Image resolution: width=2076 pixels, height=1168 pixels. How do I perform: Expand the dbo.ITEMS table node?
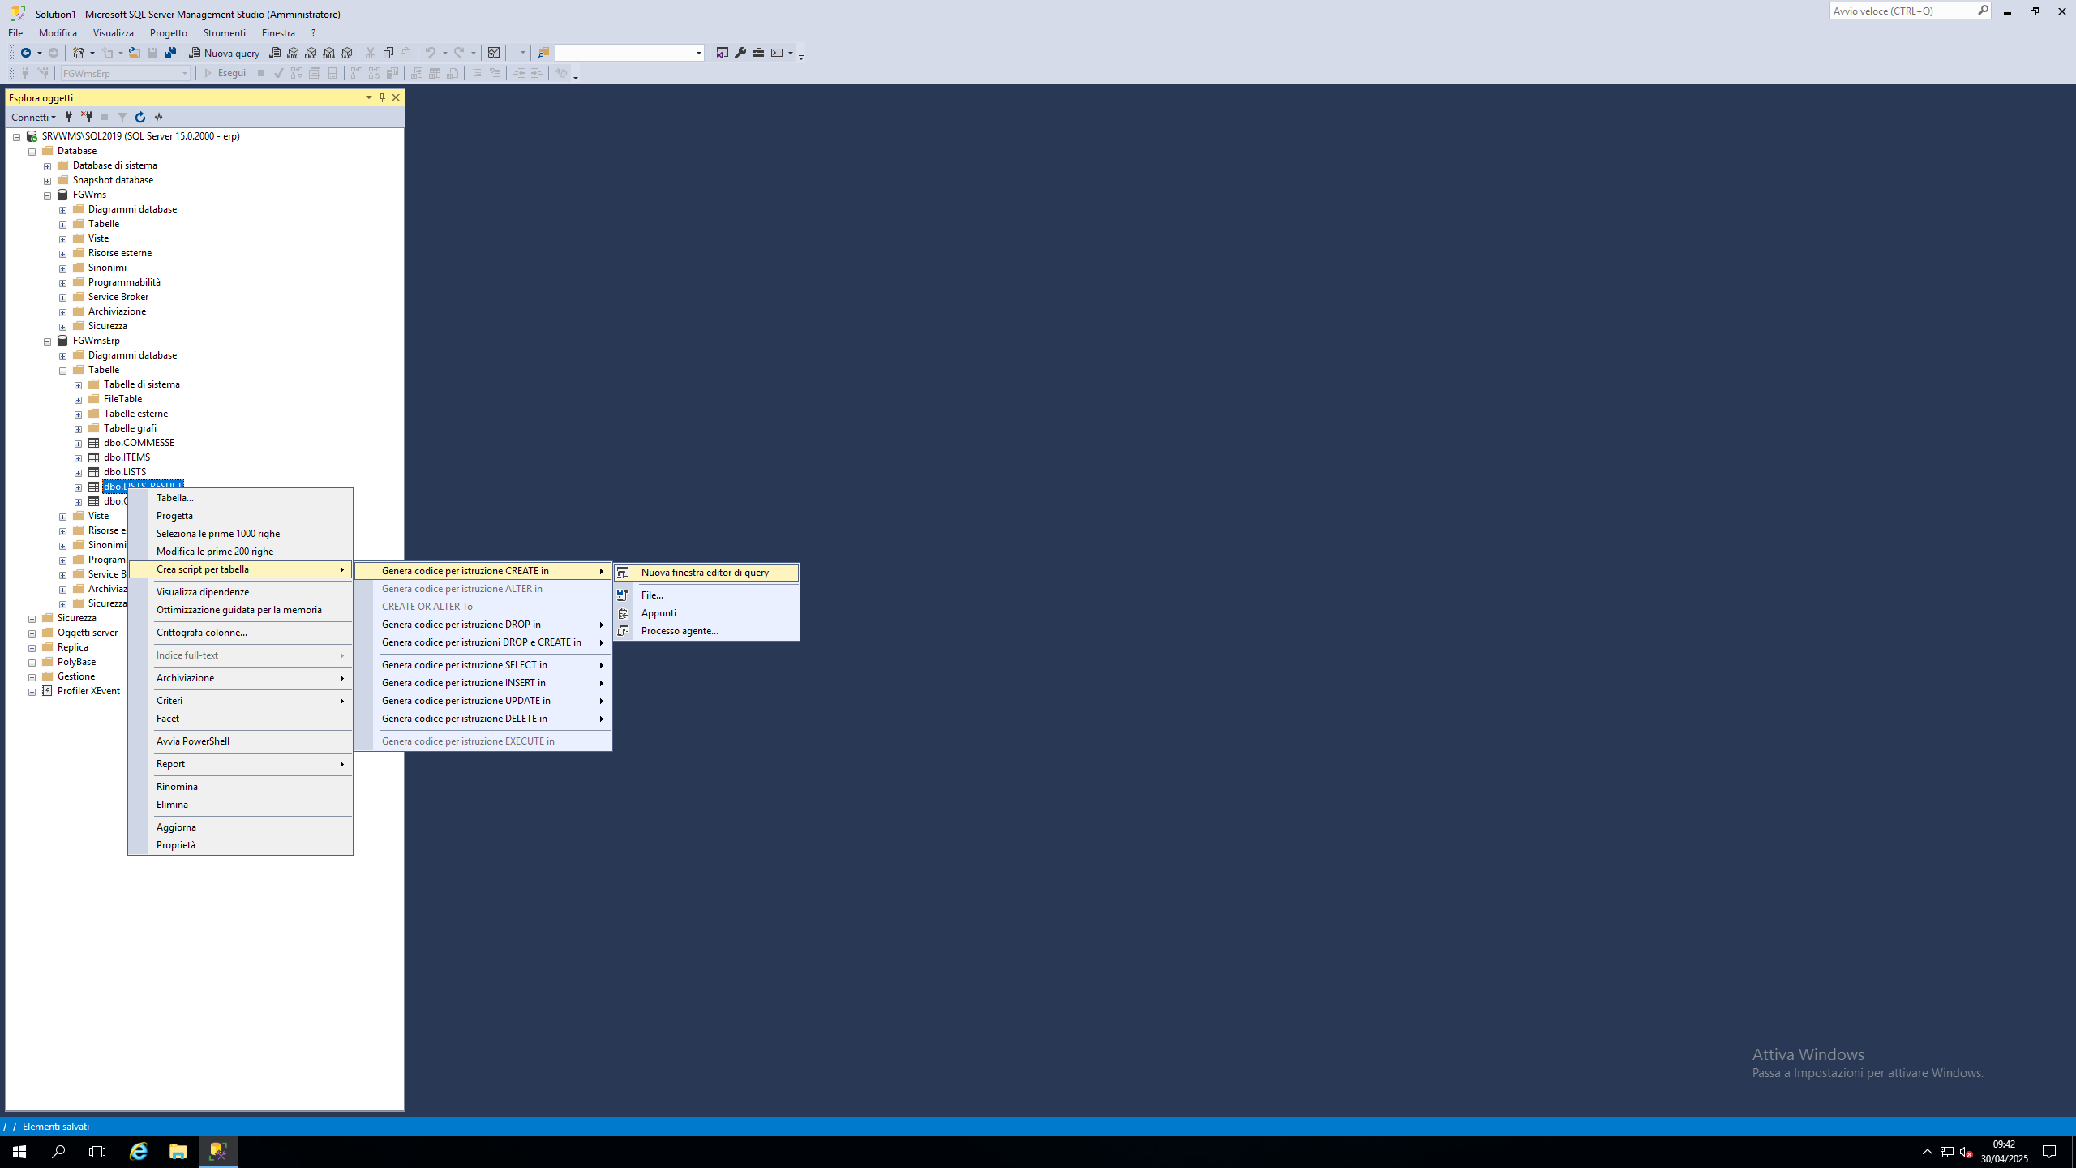pyautogui.click(x=79, y=458)
